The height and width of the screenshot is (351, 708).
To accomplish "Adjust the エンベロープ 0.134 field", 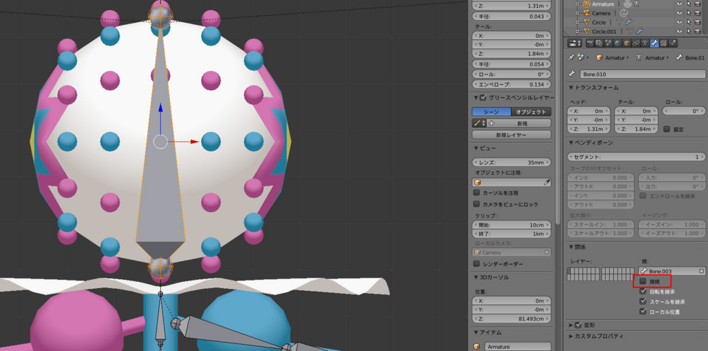I will (512, 85).
